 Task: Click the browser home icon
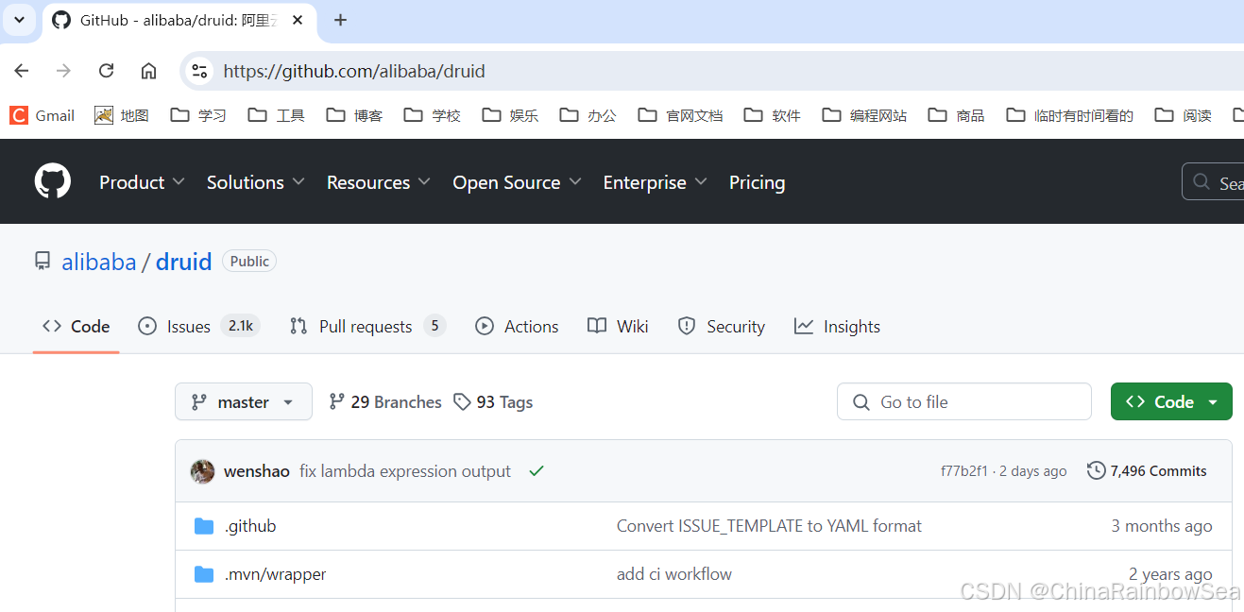pos(149,70)
